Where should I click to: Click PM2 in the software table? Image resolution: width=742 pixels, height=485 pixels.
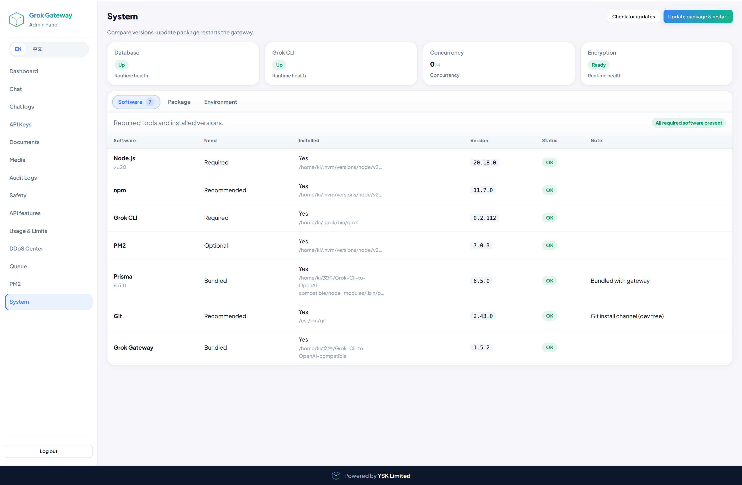tap(120, 246)
